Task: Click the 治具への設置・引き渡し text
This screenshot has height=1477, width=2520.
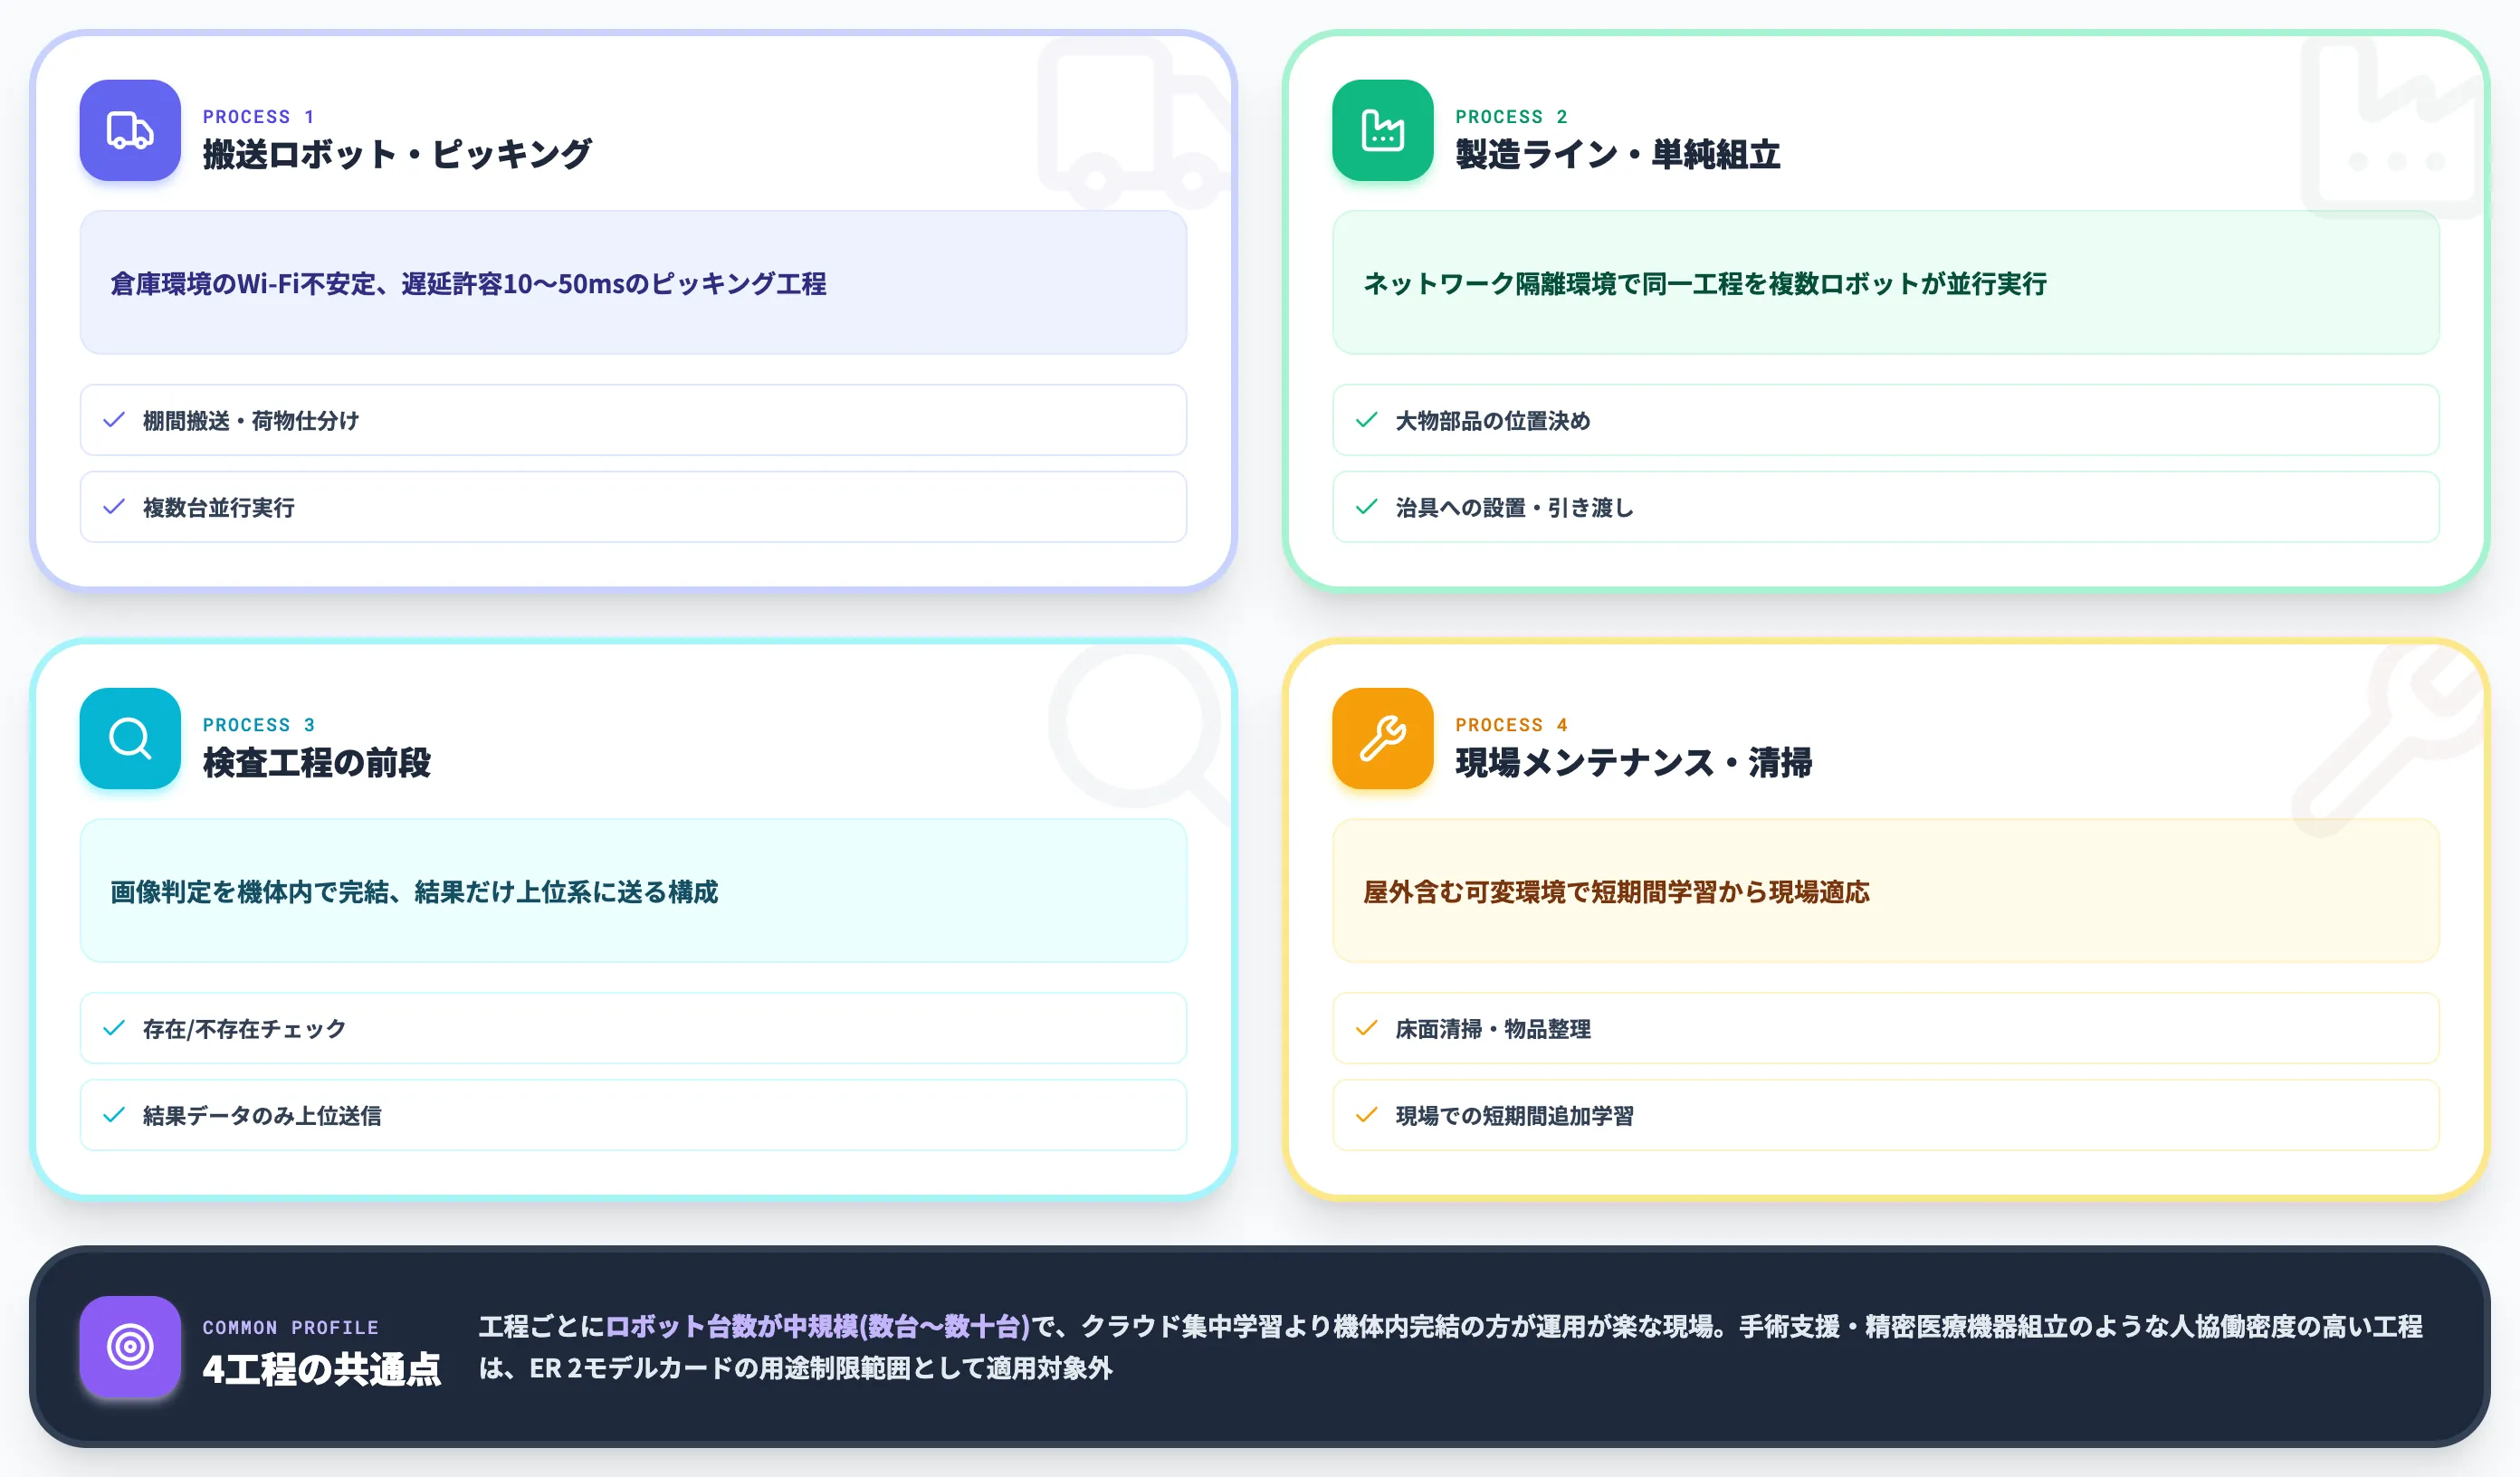Action: [x=1515, y=508]
